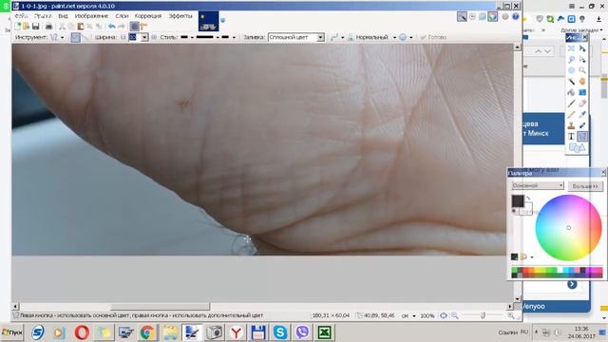Toggle the pixel grid icon in toolbar
The image size is (608, 342).
(134, 27)
